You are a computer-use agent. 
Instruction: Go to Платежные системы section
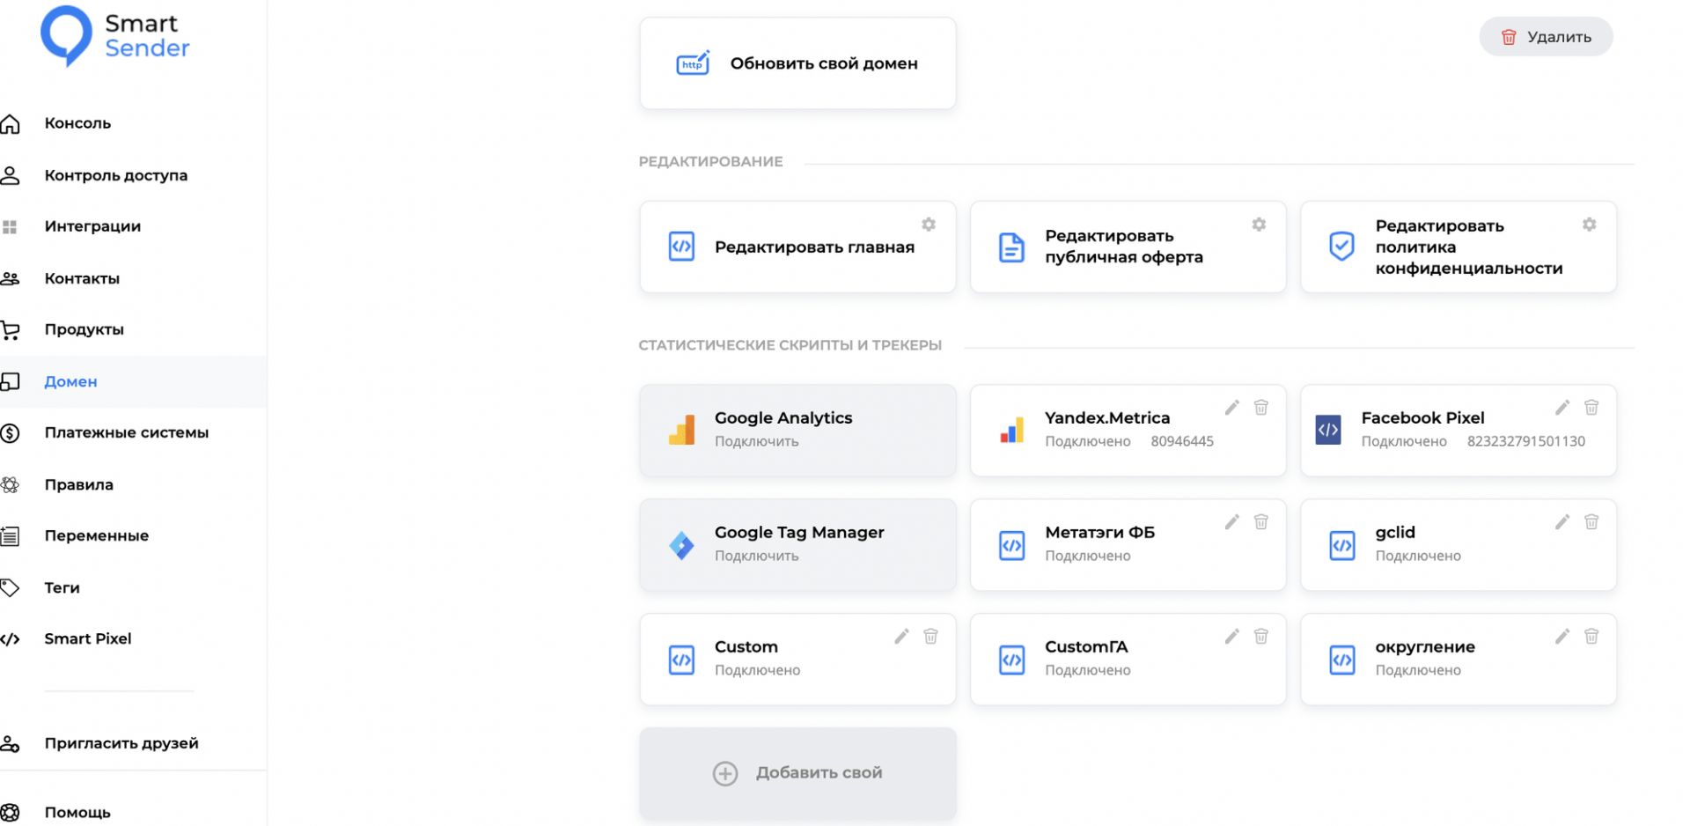click(126, 432)
